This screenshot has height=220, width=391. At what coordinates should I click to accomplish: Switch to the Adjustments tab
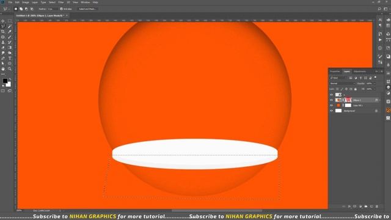pos(360,71)
